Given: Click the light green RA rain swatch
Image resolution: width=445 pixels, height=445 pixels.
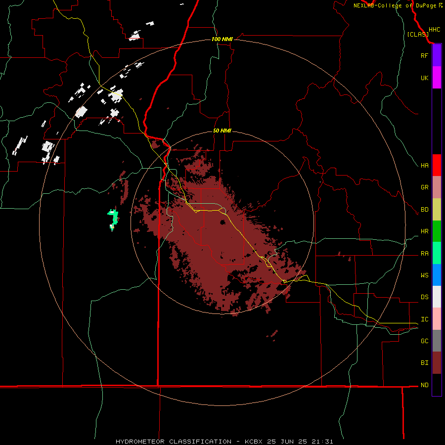Looking at the screenshot, I should pyautogui.click(x=437, y=253).
